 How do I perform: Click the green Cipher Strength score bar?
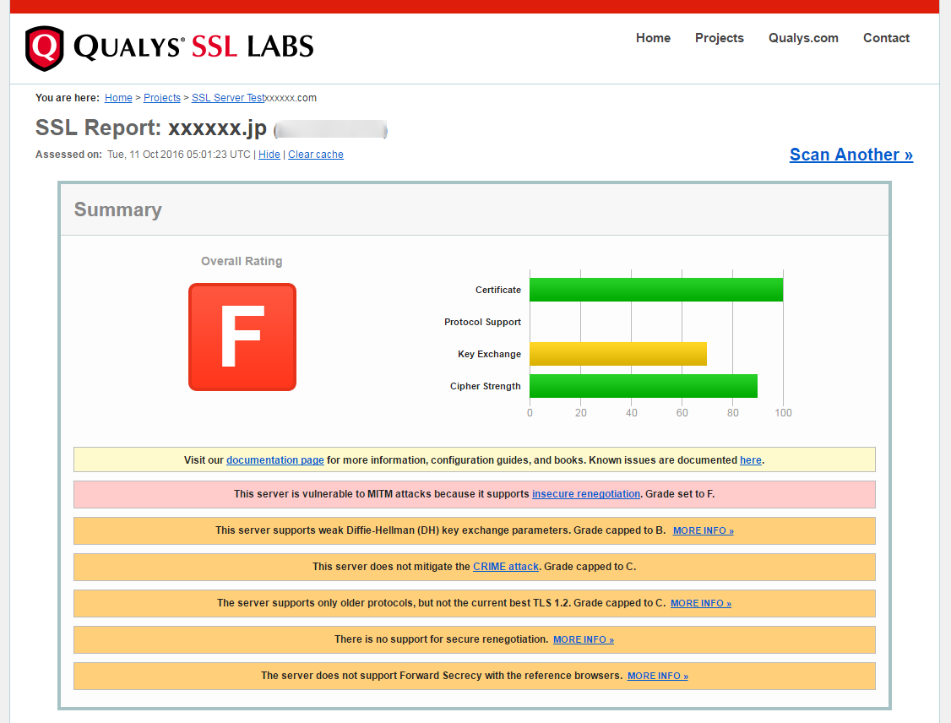(x=644, y=386)
